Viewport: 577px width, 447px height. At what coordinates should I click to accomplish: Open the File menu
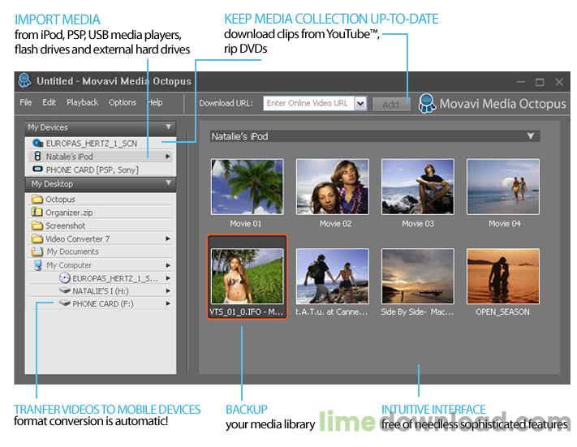point(26,103)
